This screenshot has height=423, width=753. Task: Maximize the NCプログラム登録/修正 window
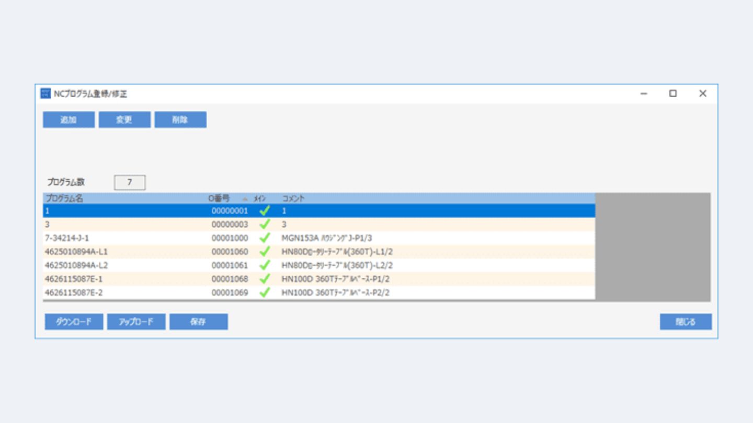(x=673, y=93)
